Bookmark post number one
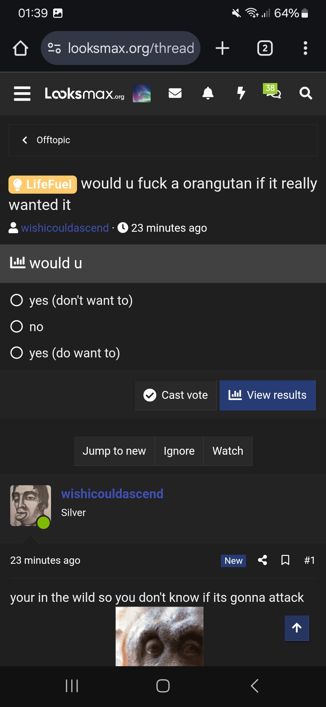 285,560
